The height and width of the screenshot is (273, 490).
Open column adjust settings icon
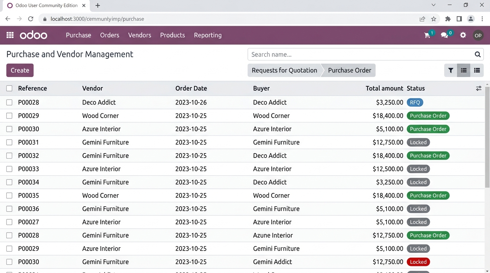tap(479, 89)
